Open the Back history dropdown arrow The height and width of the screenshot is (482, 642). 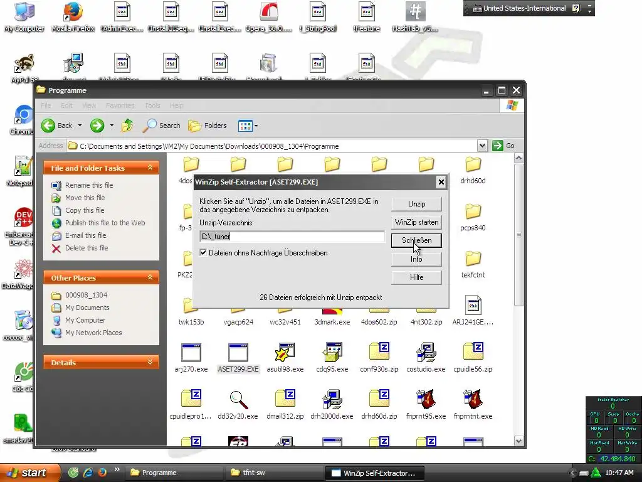(80, 126)
